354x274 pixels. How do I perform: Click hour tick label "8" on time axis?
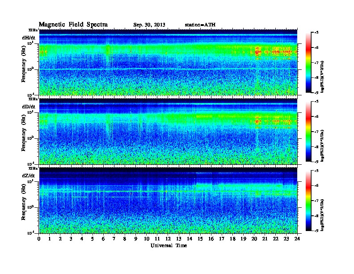(x=125, y=239)
